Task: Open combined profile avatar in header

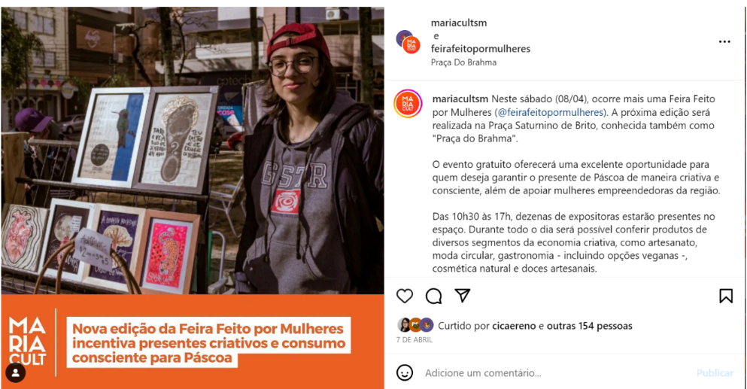Action: 408,42
